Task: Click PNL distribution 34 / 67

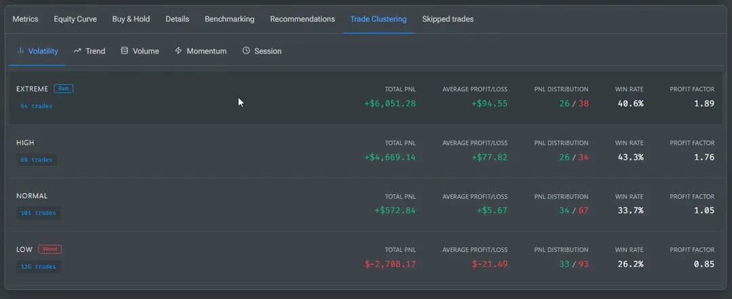Action: (x=574, y=210)
